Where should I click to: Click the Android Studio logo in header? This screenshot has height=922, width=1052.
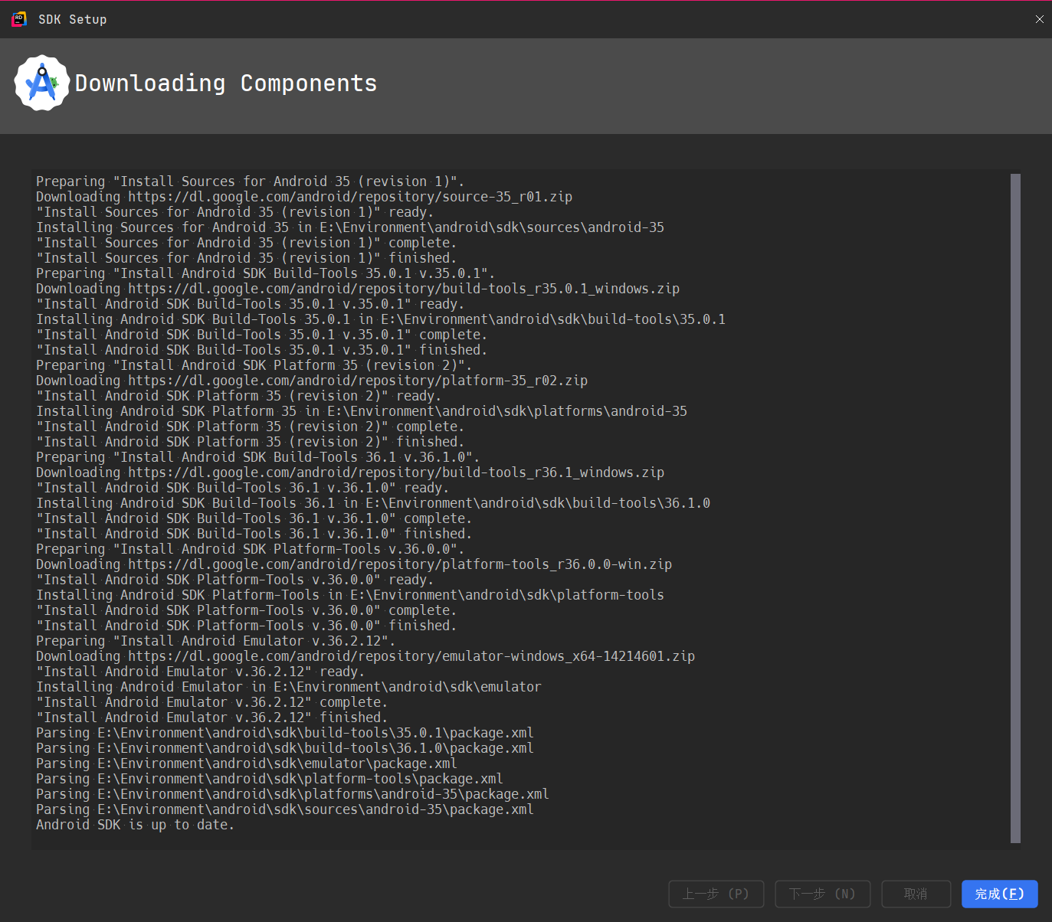(x=41, y=83)
